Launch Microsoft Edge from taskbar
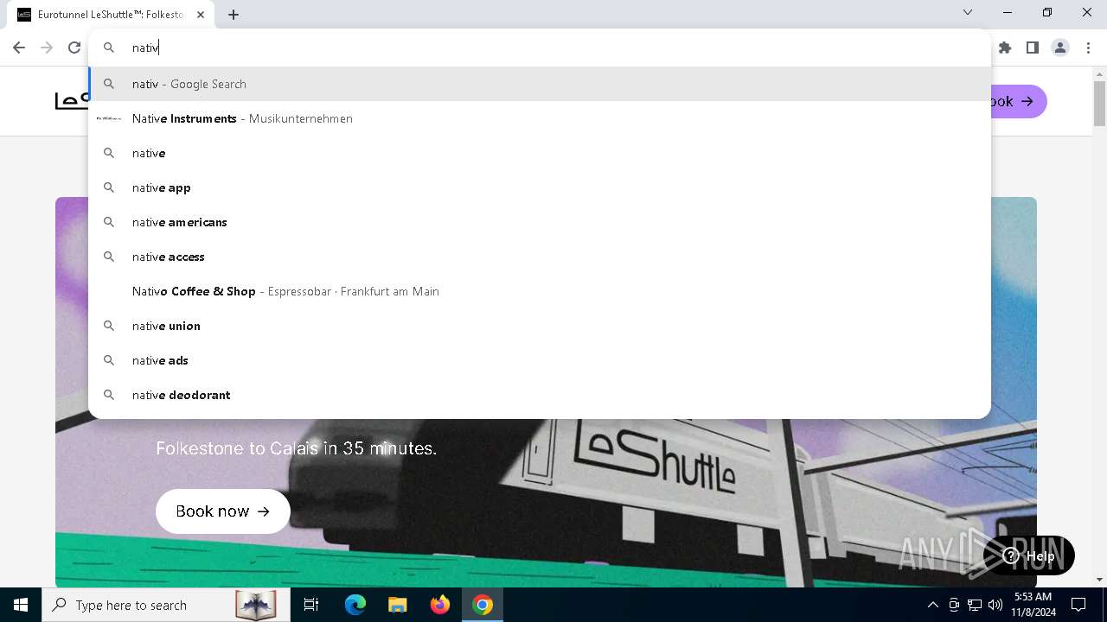This screenshot has height=622, width=1107. 355,605
